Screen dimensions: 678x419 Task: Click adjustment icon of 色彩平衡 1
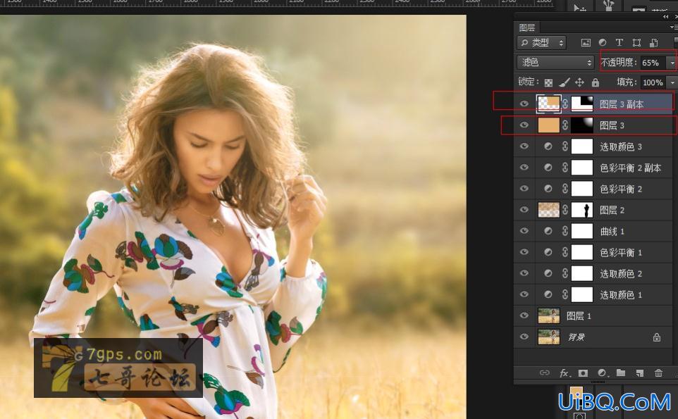548,252
